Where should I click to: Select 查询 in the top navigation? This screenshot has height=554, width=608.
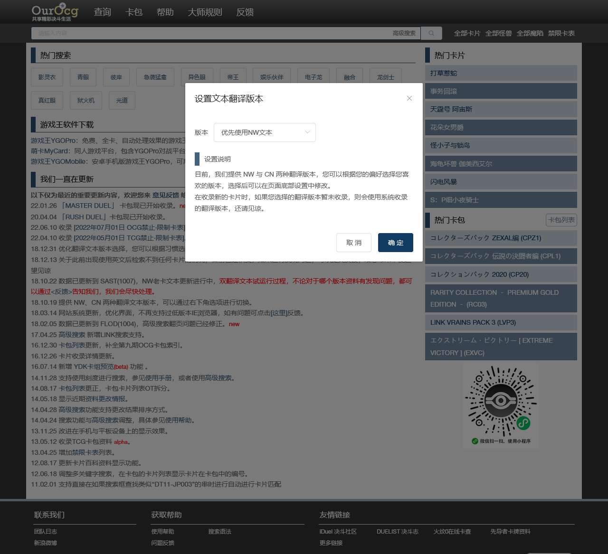pyautogui.click(x=103, y=12)
